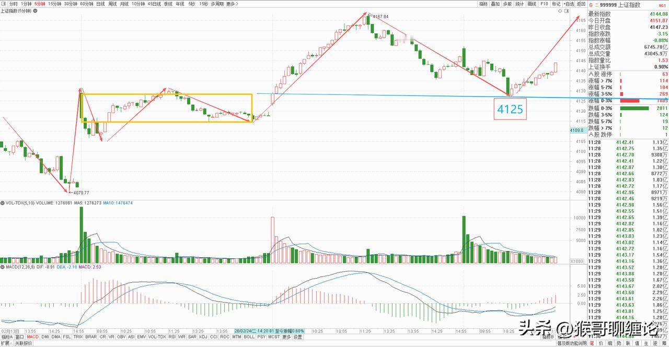The height and width of the screenshot is (347, 669).
Task: Select the KDJ indicator tab
Action: pyautogui.click(x=203, y=337)
